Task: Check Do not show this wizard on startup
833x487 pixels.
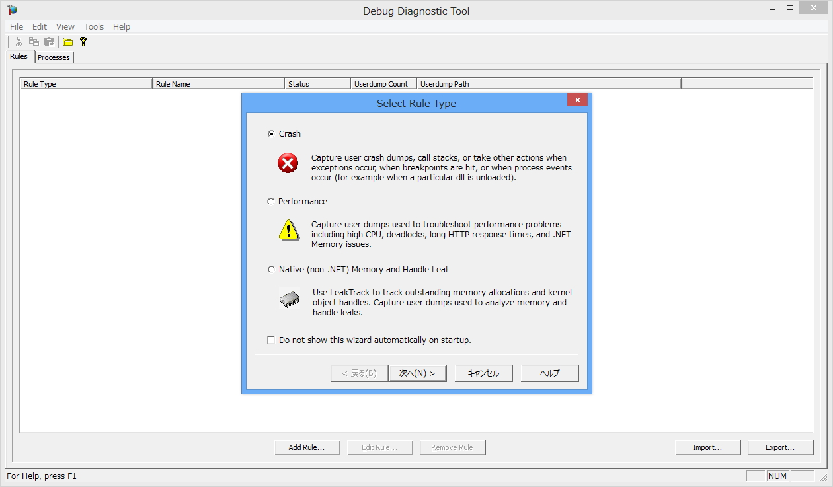Action: point(271,340)
